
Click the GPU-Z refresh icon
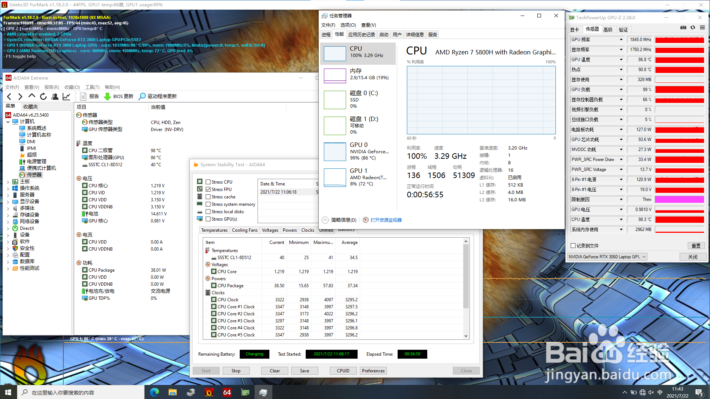tap(693, 28)
